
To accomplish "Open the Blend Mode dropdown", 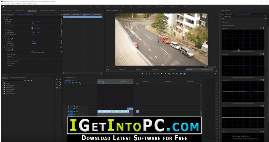I will point(39,43).
